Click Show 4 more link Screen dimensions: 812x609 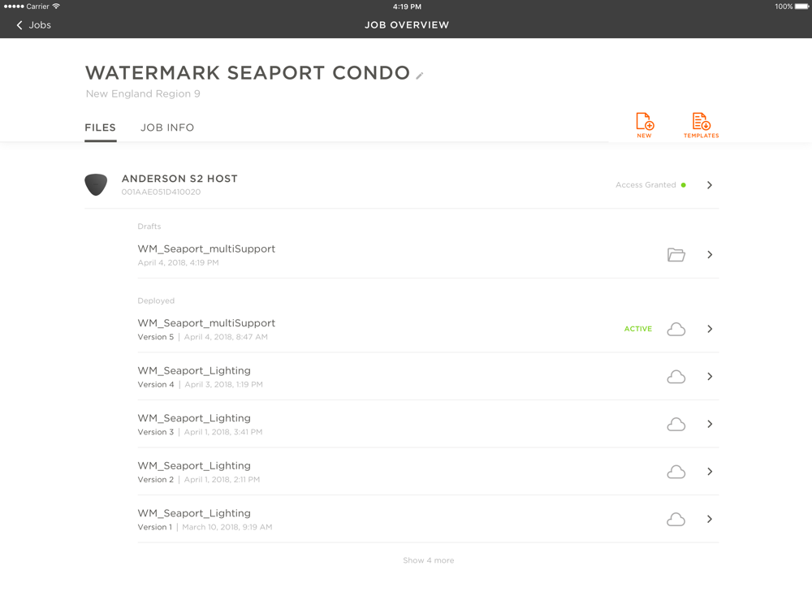(429, 560)
